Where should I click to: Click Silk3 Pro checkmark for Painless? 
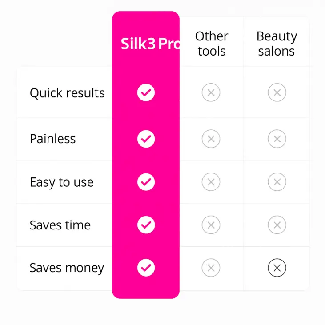point(146,139)
